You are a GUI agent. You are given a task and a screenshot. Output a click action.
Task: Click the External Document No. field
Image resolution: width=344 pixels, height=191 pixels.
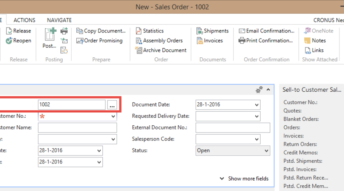point(233,128)
